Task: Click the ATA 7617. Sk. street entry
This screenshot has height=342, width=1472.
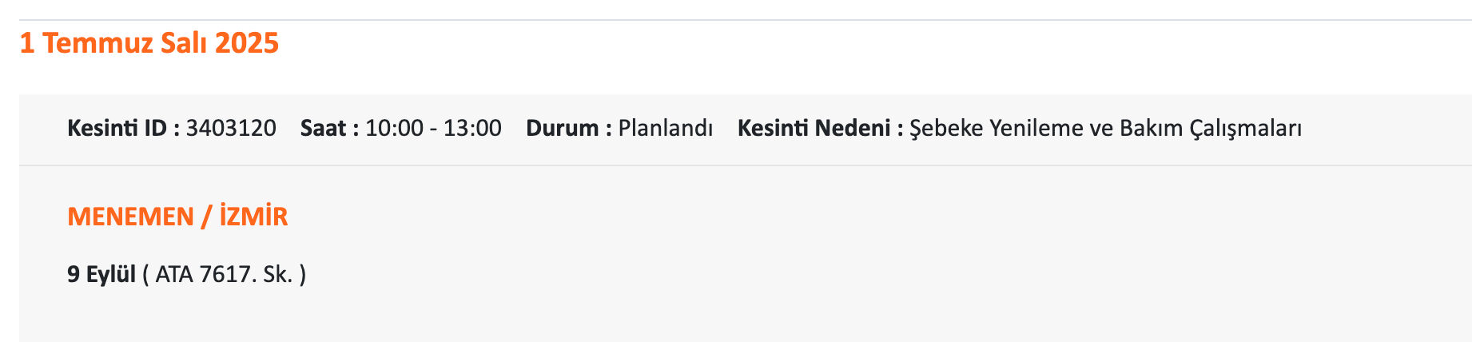Action: 225,274
